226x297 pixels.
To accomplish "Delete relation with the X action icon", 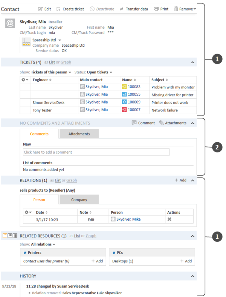I will (x=169, y=219).
